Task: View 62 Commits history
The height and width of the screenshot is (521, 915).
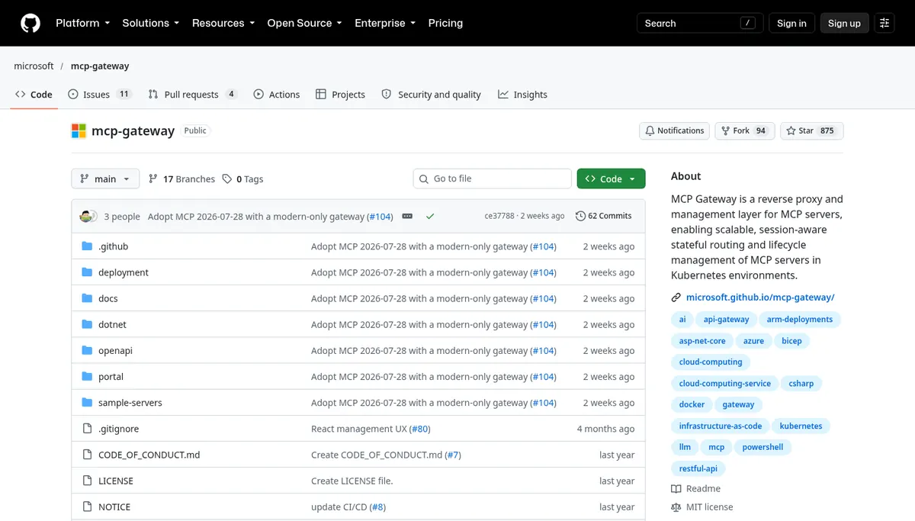Action: coord(603,216)
